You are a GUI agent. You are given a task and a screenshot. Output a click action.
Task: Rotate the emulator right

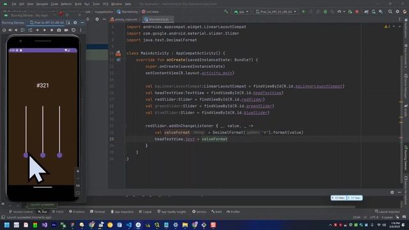pos(30,30)
